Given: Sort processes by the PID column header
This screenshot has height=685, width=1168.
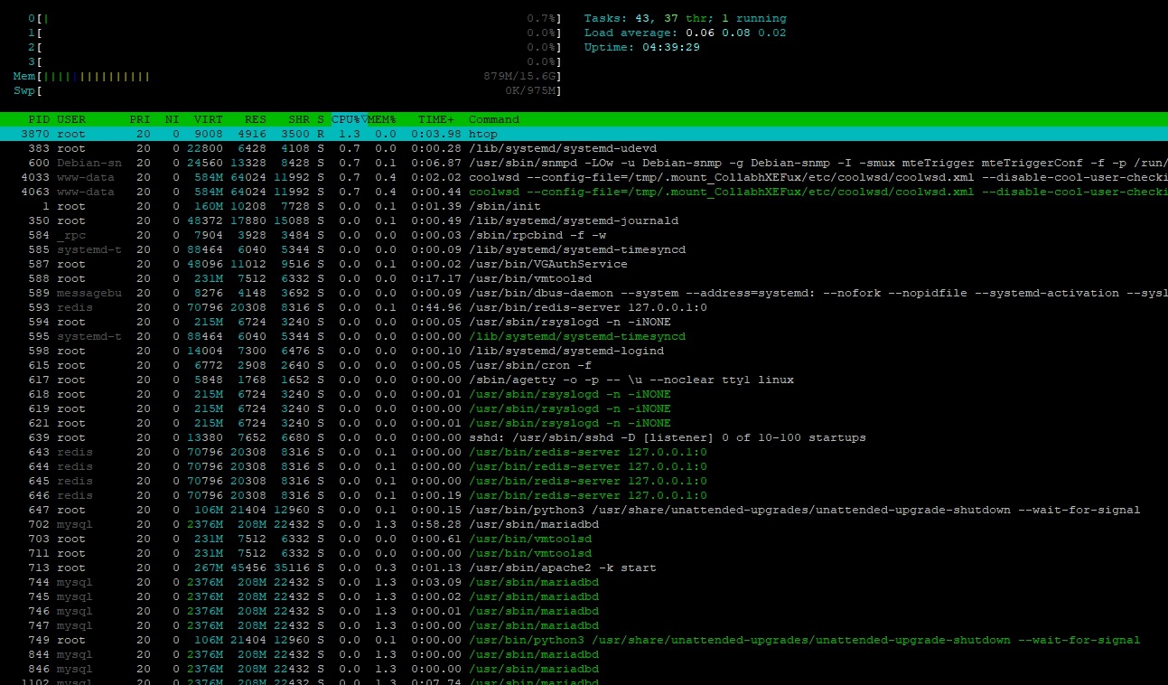Looking at the screenshot, I should coord(39,119).
